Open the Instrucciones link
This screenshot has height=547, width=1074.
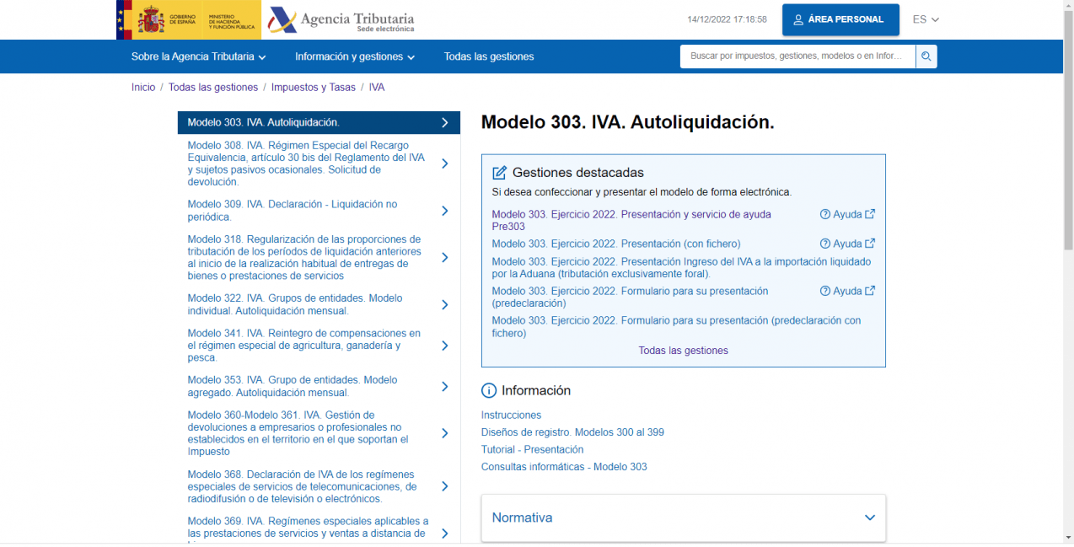coord(511,415)
